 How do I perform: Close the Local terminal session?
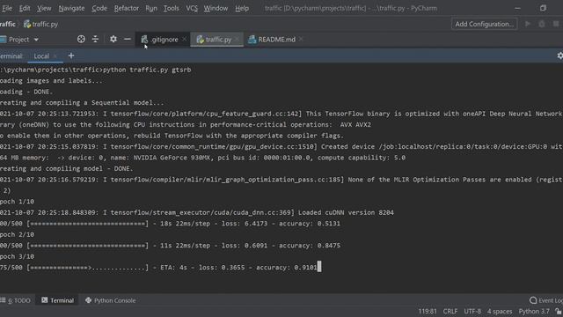pyautogui.click(x=55, y=56)
